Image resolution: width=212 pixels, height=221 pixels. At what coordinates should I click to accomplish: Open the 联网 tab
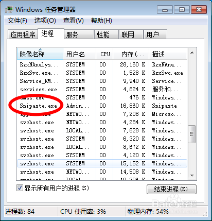[131, 35]
